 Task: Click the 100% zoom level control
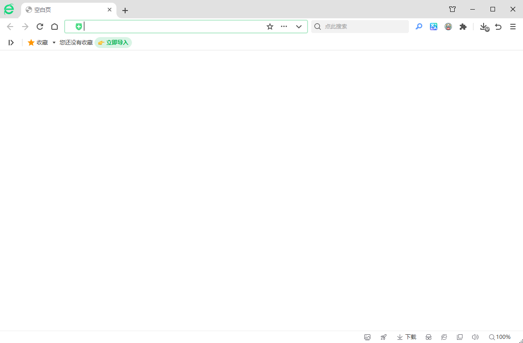[501, 337]
